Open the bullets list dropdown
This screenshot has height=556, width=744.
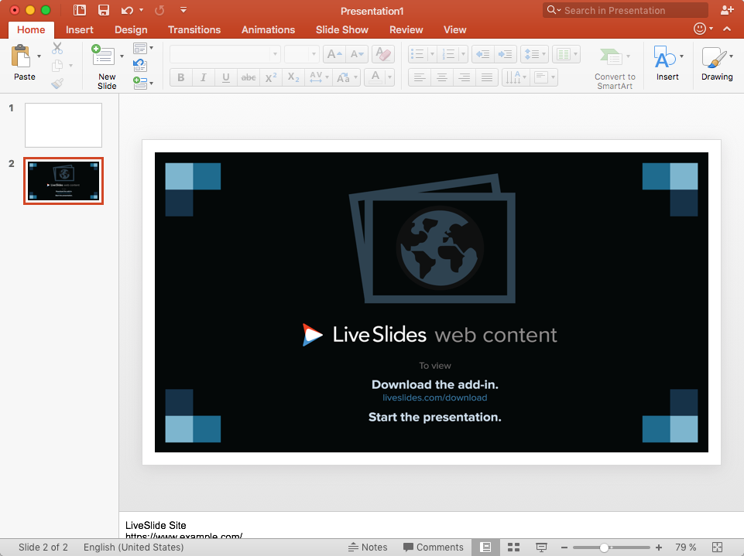pyautogui.click(x=432, y=54)
